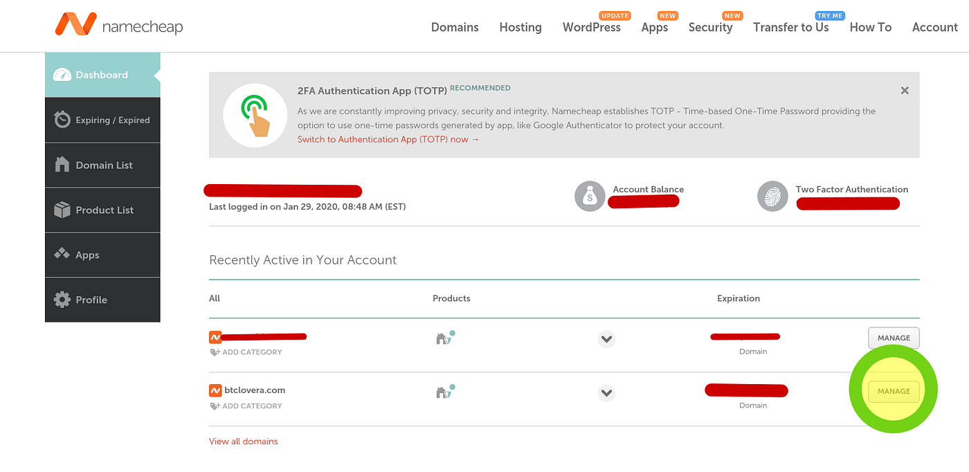Click View all domains link
This screenshot has height=472, width=969.
[x=244, y=441]
